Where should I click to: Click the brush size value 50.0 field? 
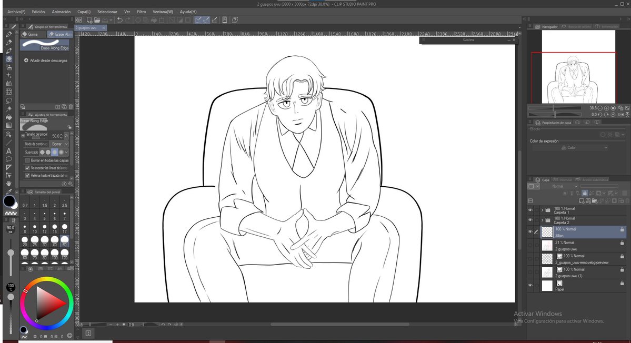pyautogui.click(x=55, y=136)
